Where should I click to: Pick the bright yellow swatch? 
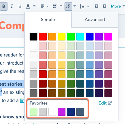click(x=61, y=36)
